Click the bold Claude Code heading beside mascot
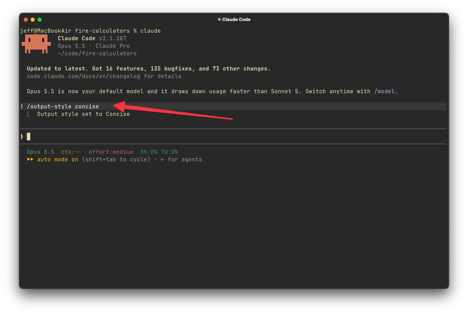This screenshot has height=314, width=468. click(77, 39)
